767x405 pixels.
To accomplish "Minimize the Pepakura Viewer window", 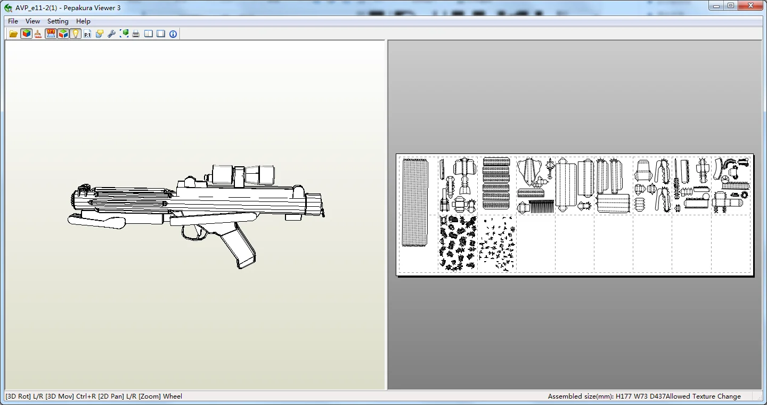I will coord(716,6).
